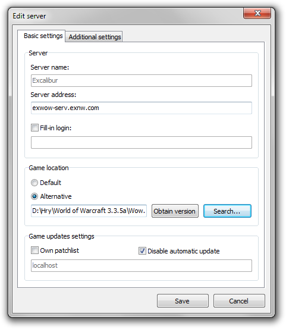Enable the Own patchlist checkbox

pos(34,250)
